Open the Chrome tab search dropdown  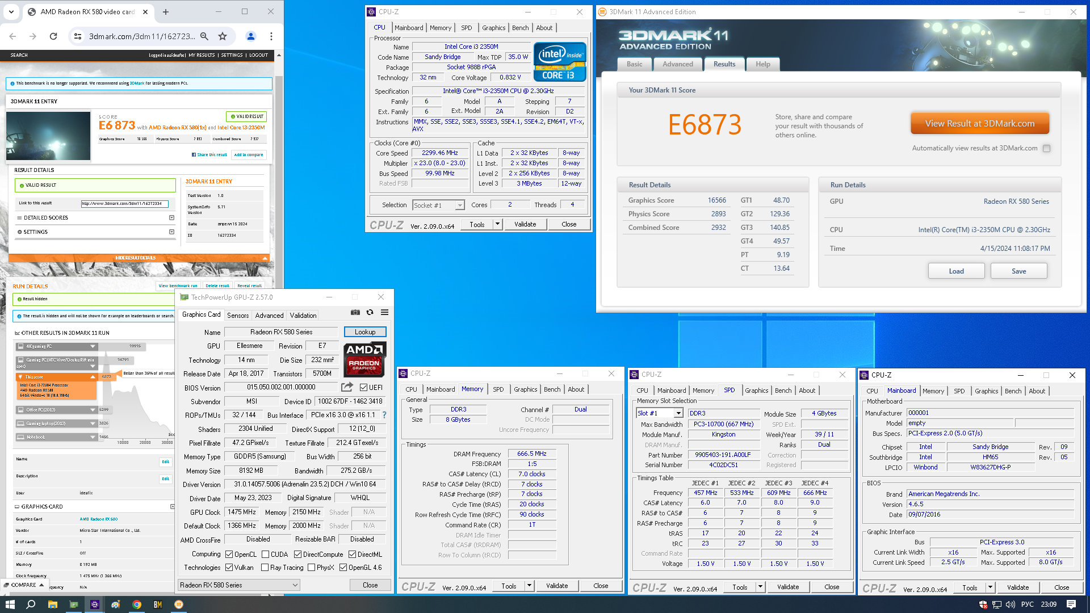11,12
